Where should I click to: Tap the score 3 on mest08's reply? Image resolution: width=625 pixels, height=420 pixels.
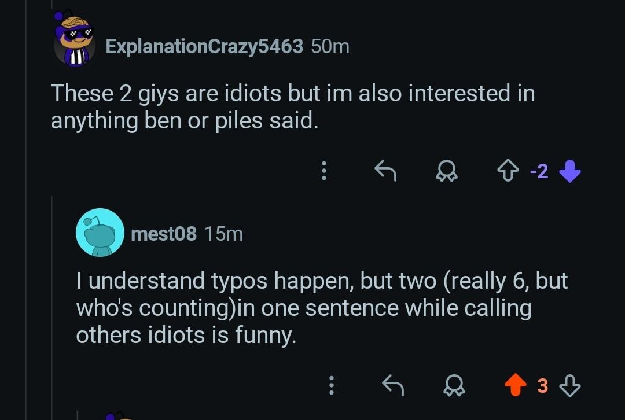[542, 385]
